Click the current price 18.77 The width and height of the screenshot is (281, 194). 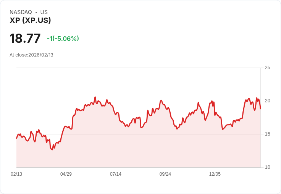[25, 39]
